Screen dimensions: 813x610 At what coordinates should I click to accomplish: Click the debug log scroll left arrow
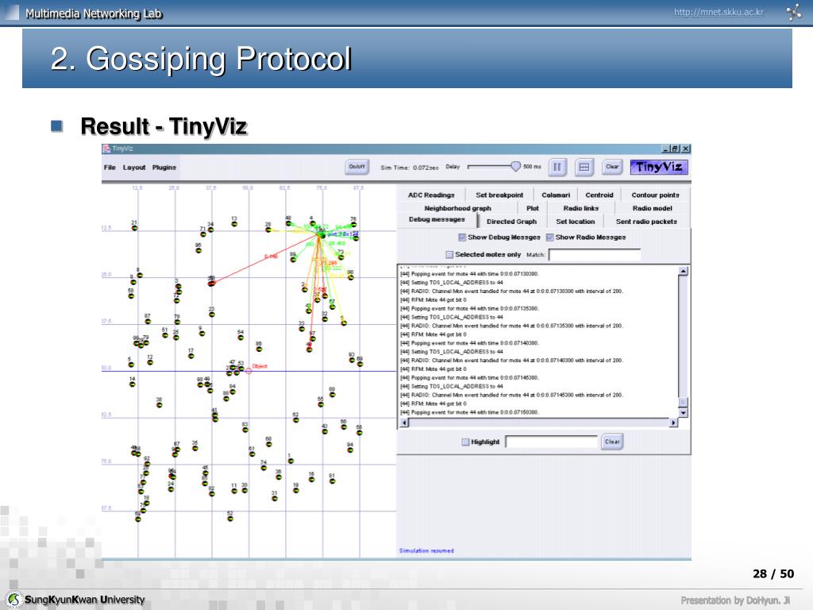(x=404, y=423)
